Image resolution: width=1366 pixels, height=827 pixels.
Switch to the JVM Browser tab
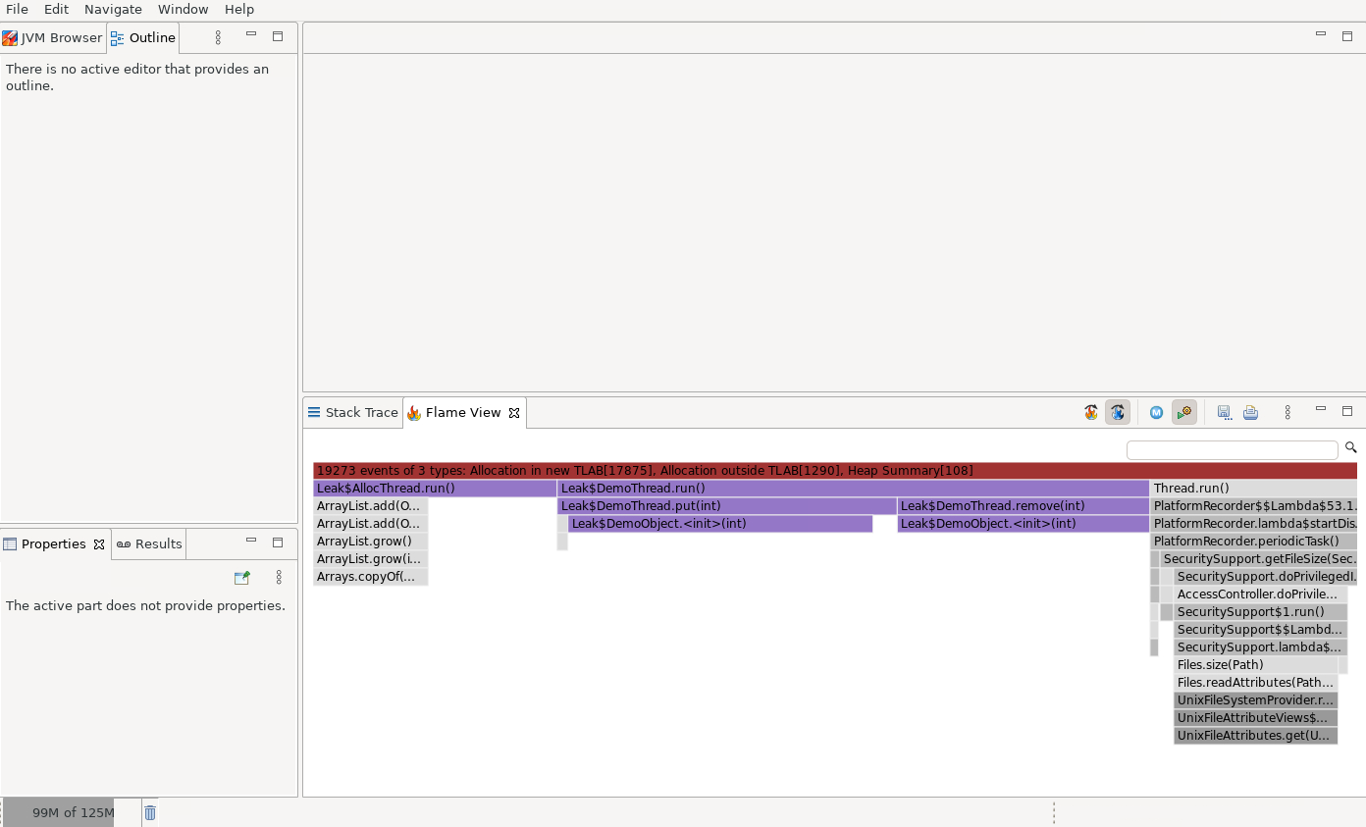[x=53, y=37]
